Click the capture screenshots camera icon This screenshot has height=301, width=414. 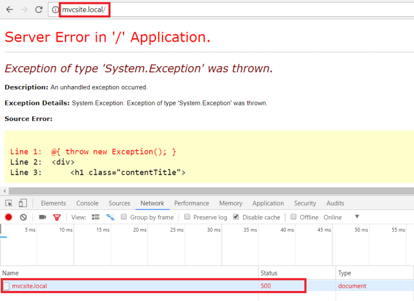(42, 217)
